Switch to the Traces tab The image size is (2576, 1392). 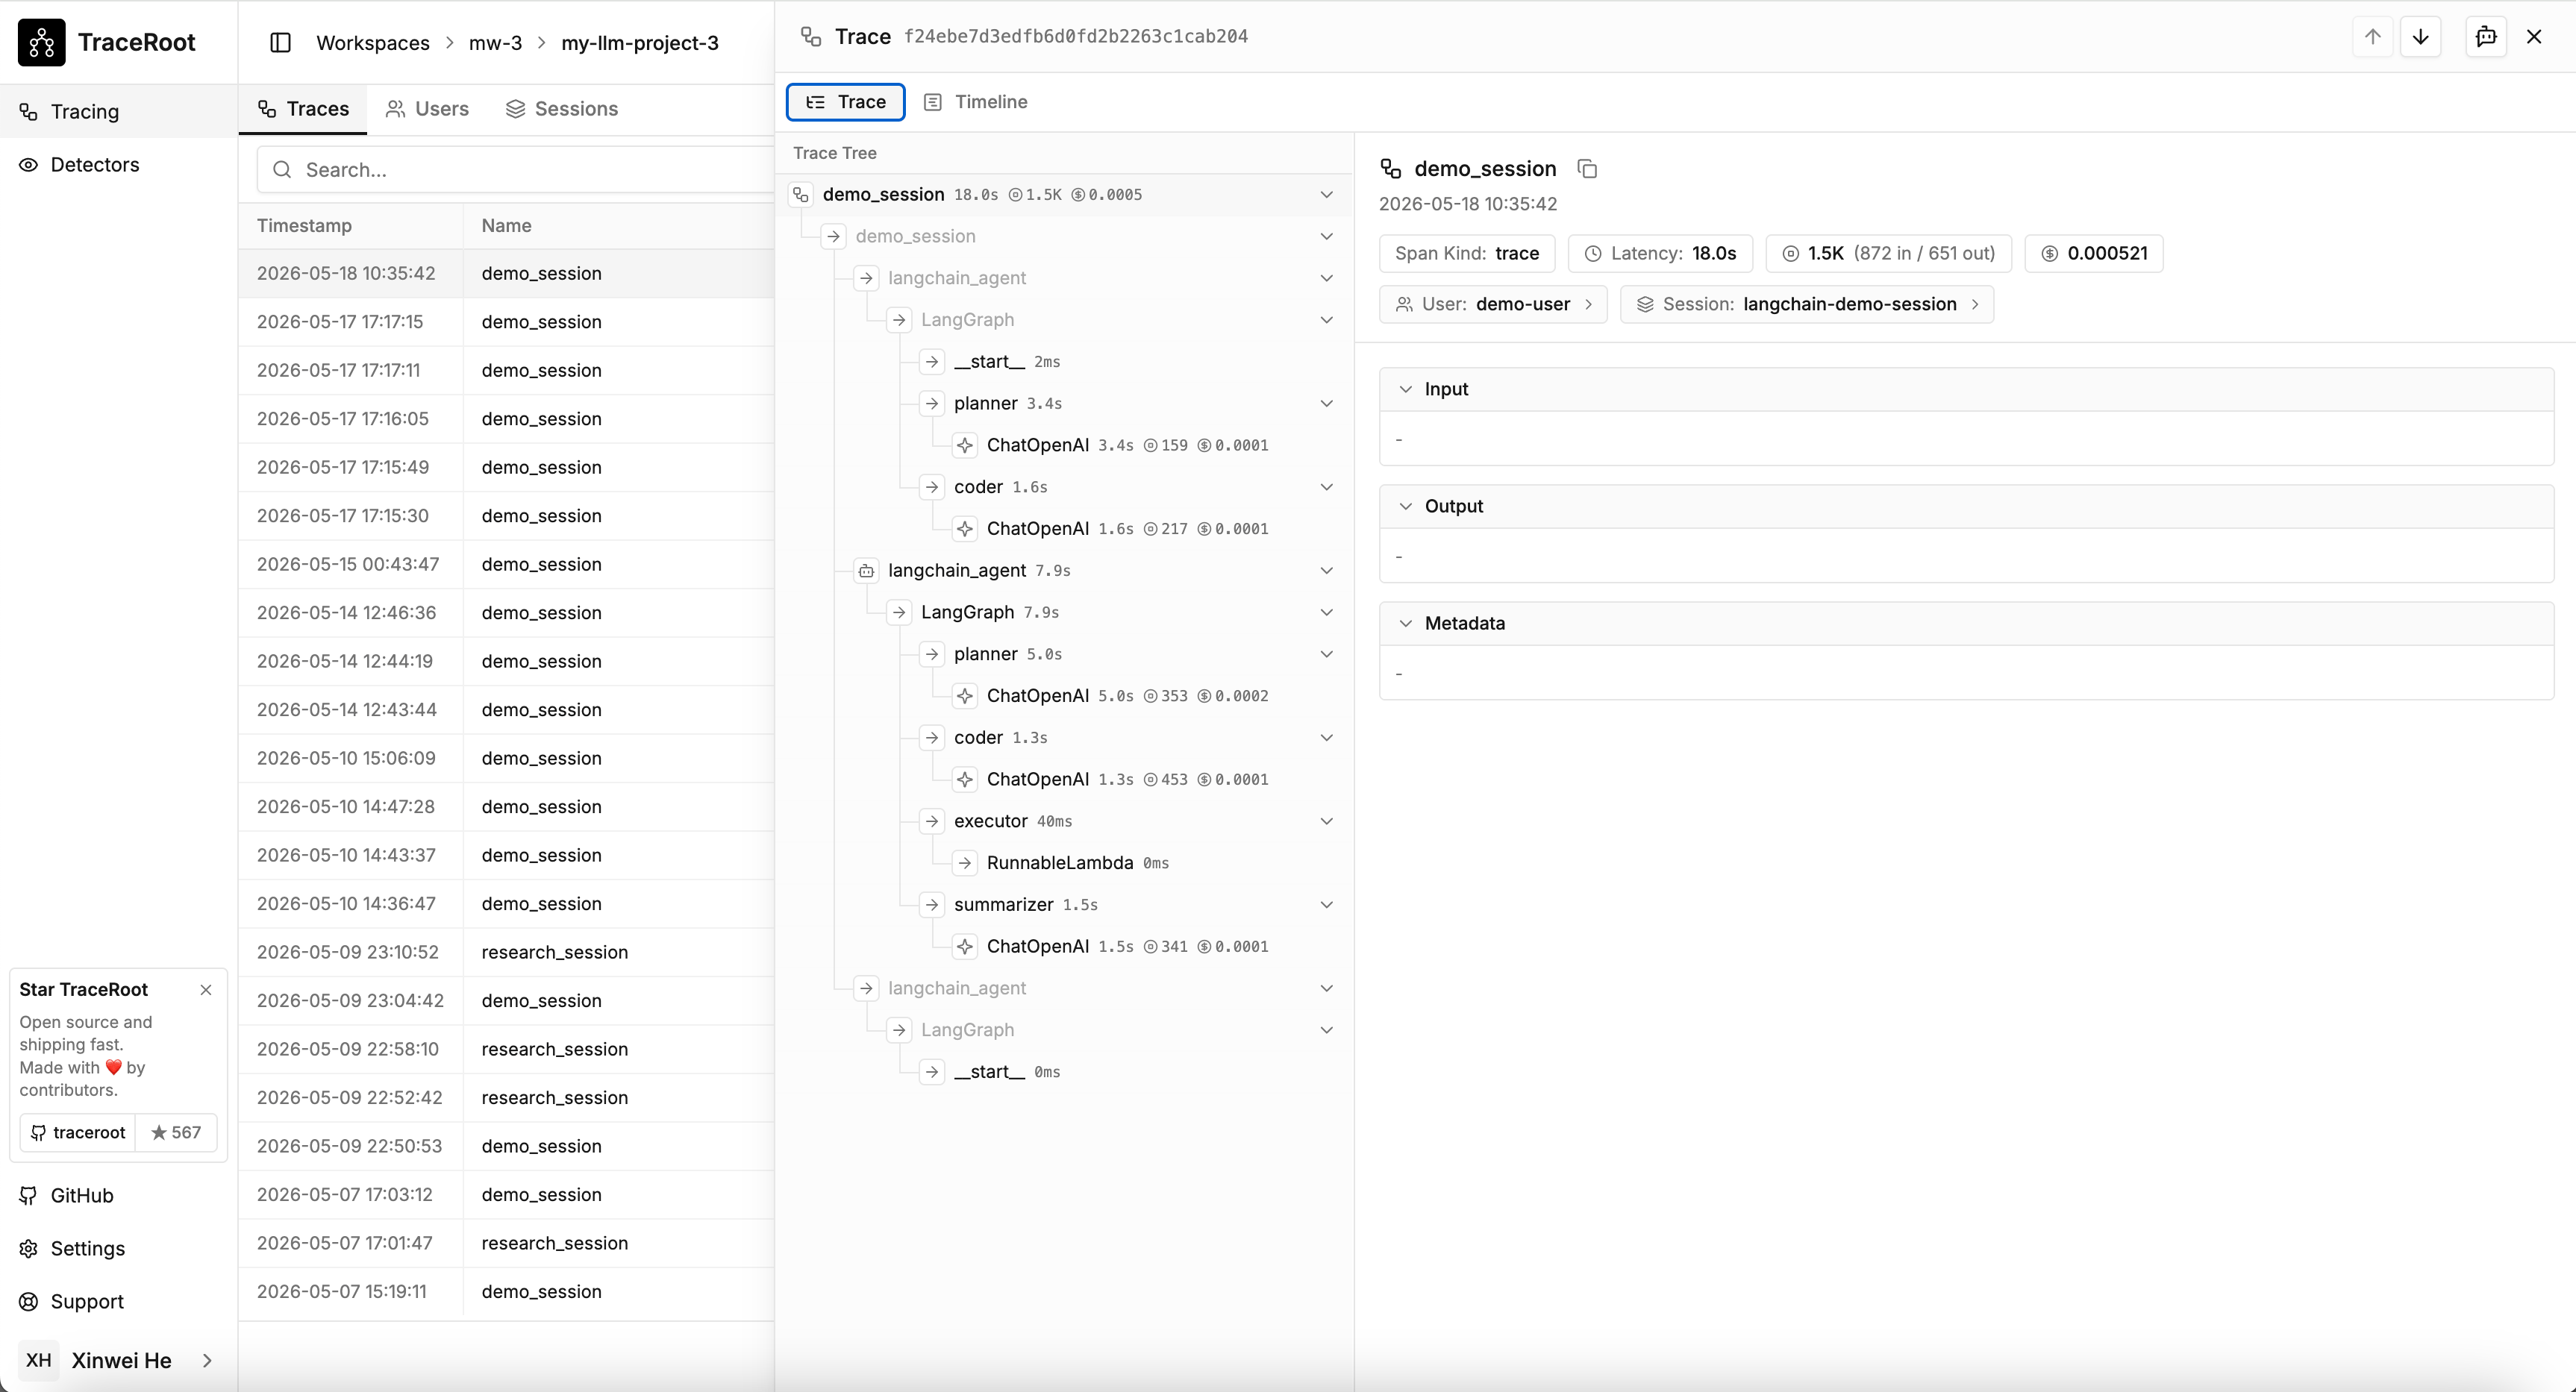(x=303, y=108)
